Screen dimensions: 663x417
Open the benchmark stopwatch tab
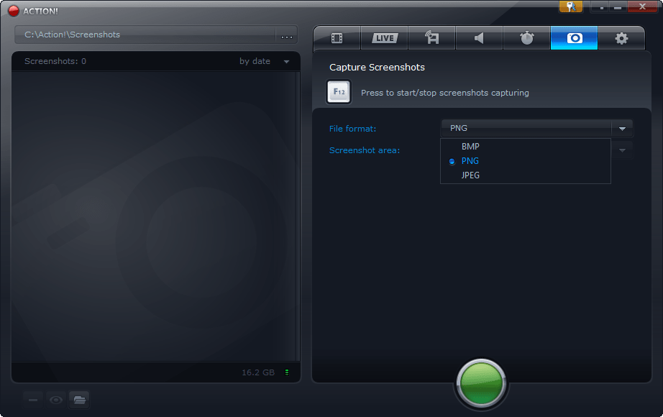(x=526, y=38)
